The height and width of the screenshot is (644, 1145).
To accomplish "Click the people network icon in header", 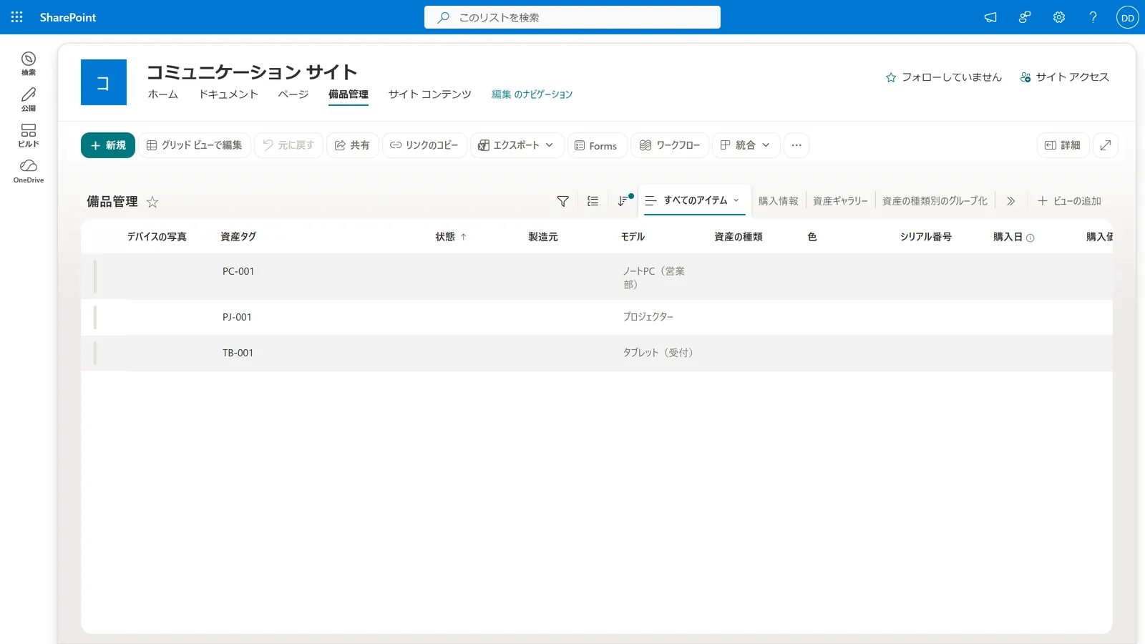I will click(1025, 17).
